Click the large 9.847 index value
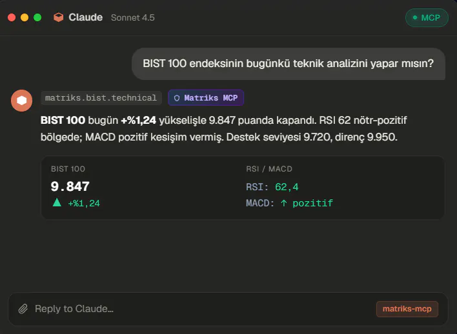Viewport: 457px width, 334px height. pos(70,186)
